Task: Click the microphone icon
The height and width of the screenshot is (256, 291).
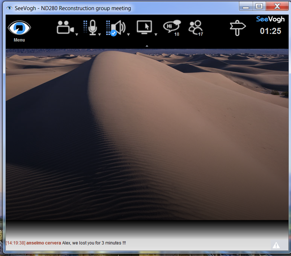Action: click(x=93, y=27)
